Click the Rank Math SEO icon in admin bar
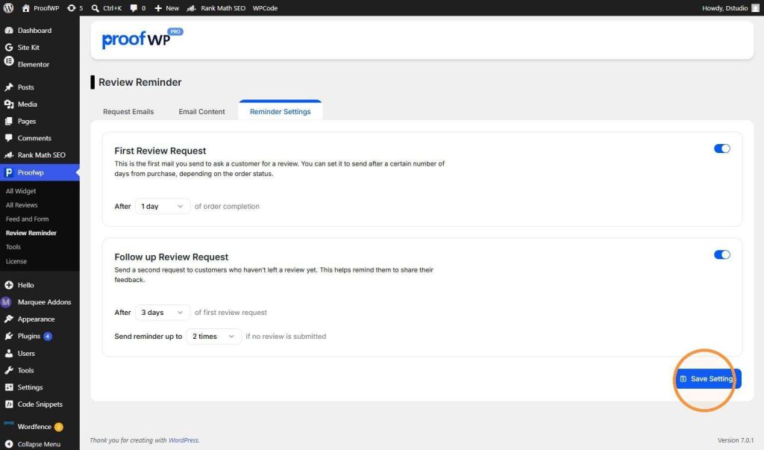This screenshot has height=450, width=764. pos(192,8)
